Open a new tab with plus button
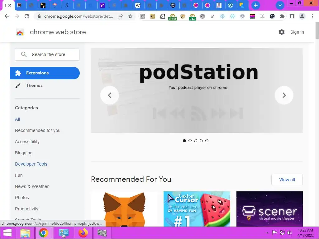Image resolution: width=319 pixels, height=239 pixels. 256,5
